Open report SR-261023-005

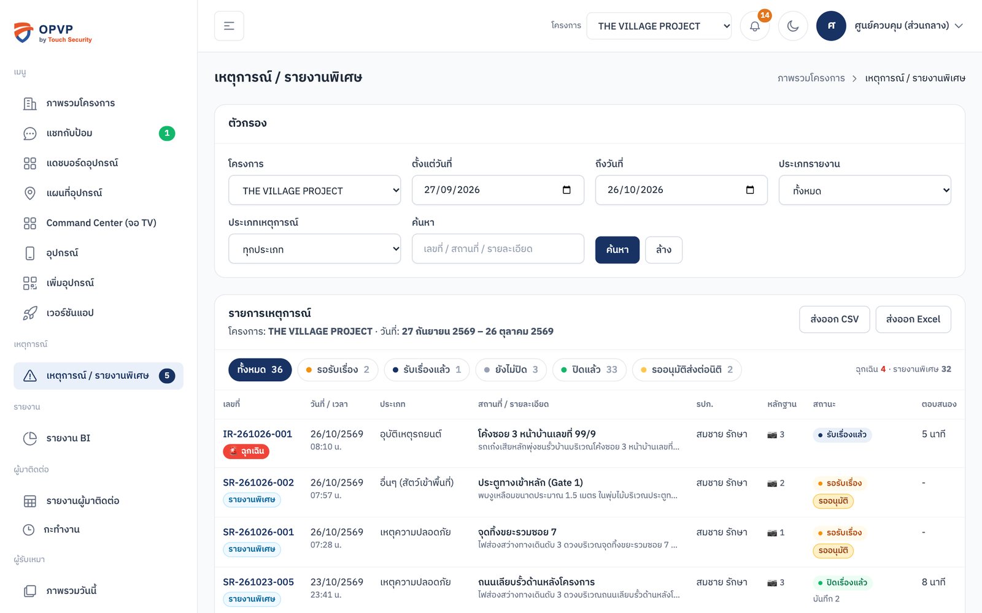258,582
